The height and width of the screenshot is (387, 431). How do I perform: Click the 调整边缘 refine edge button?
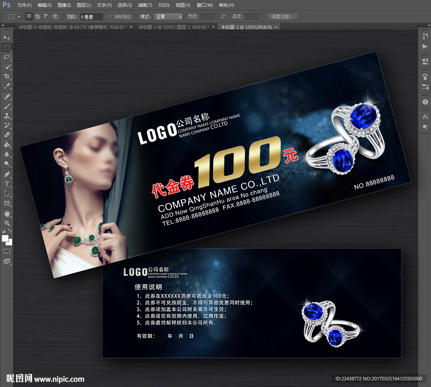[x=282, y=17]
